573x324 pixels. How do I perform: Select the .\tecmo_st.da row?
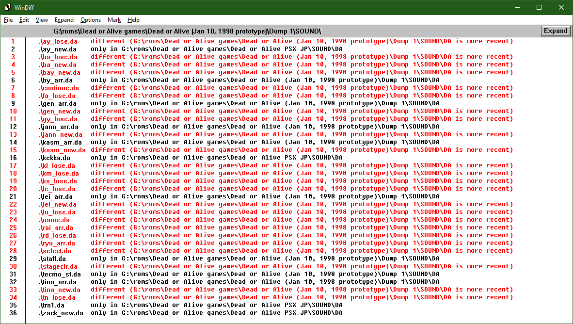pyautogui.click(x=239, y=274)
